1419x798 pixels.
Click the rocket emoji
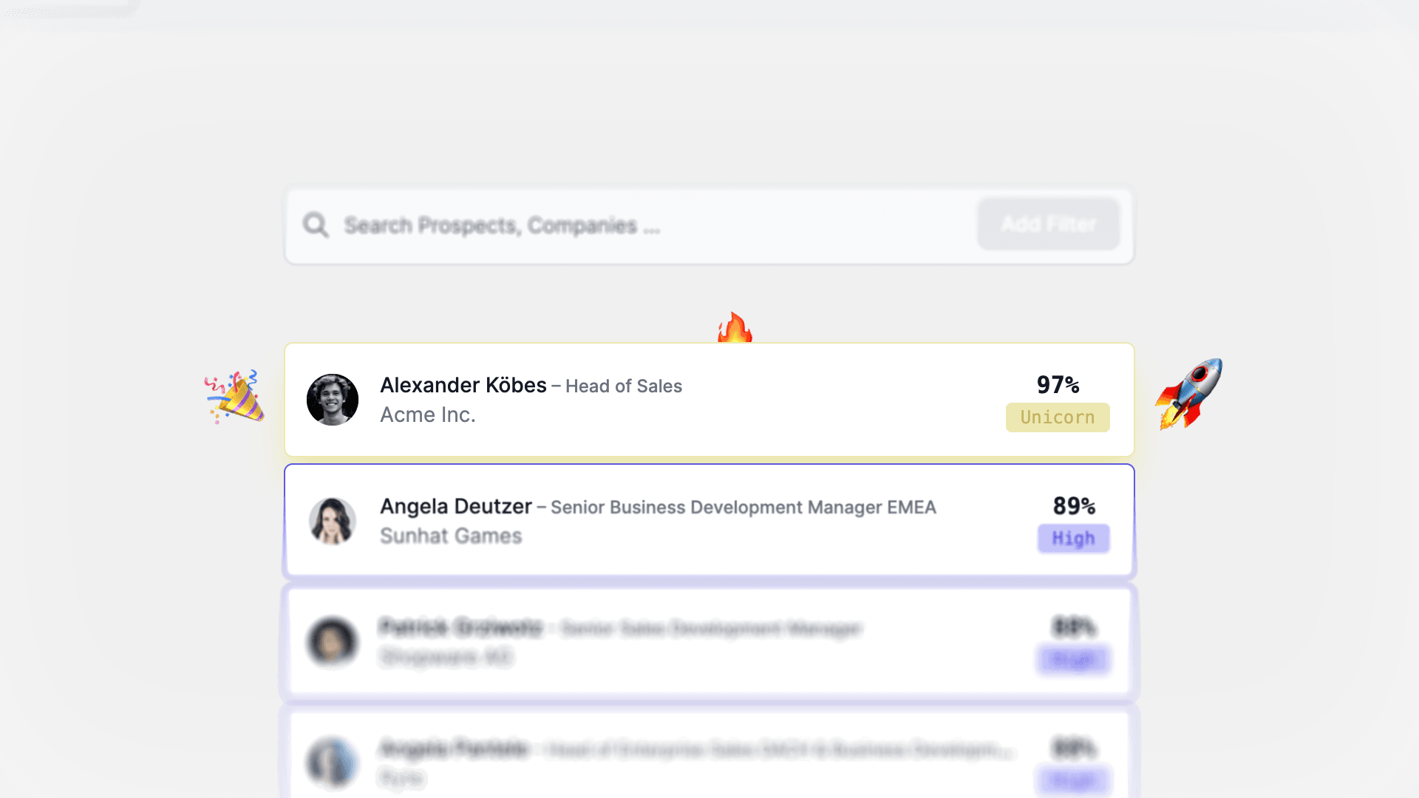(x=1189, y=394)
